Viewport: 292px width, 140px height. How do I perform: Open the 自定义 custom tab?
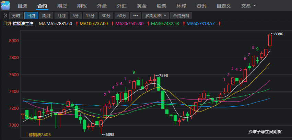pos(224,6)
